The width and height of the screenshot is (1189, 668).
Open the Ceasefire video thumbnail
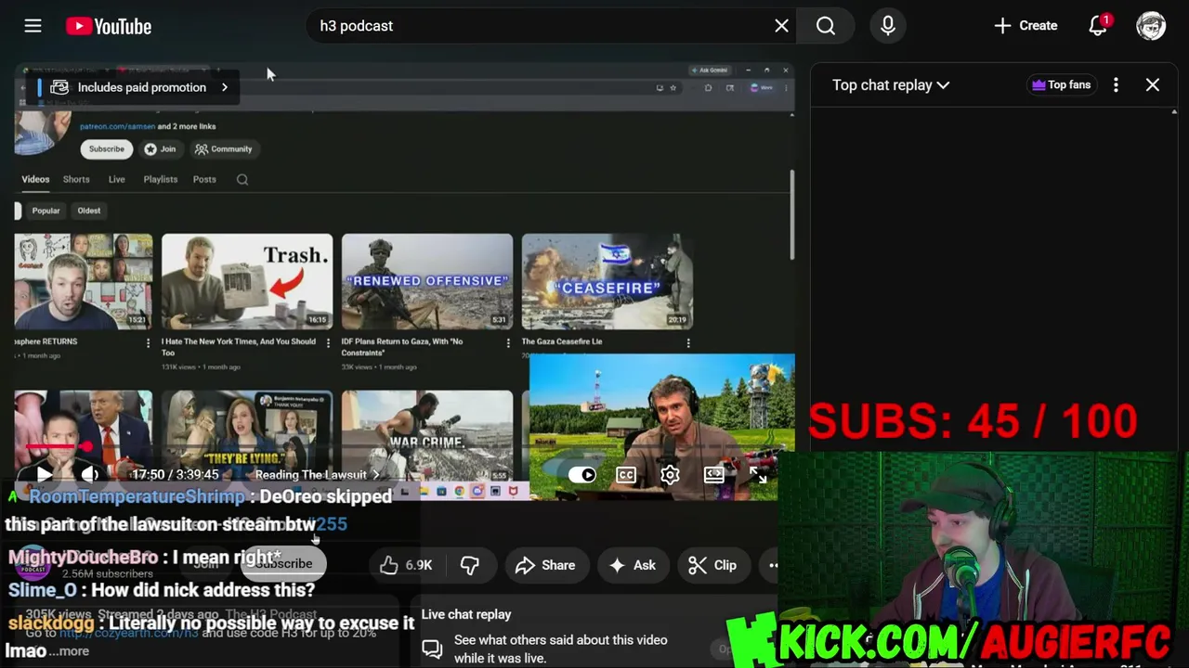pos(608,281)
